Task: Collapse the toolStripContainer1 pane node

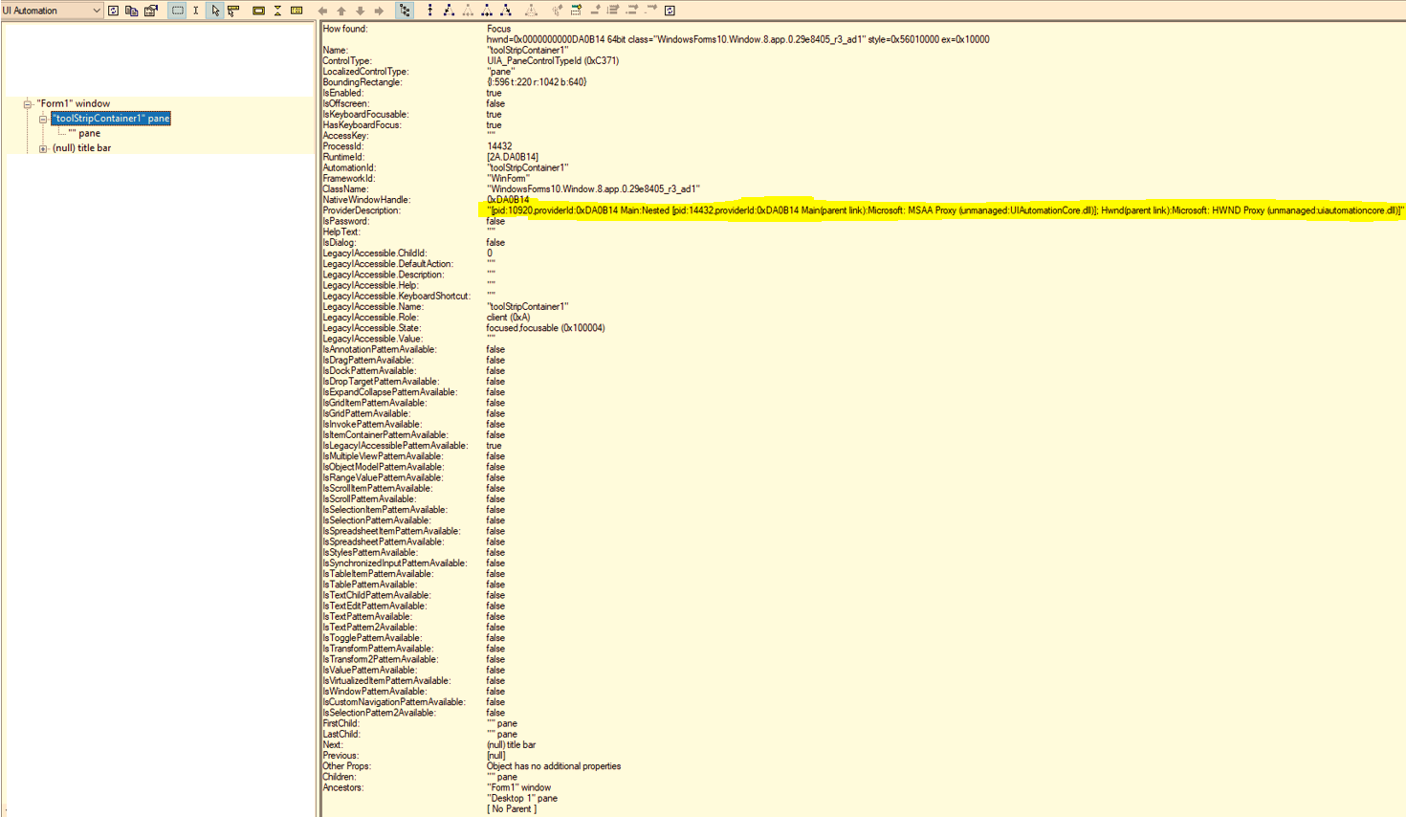Action: (x=43, y=119)
